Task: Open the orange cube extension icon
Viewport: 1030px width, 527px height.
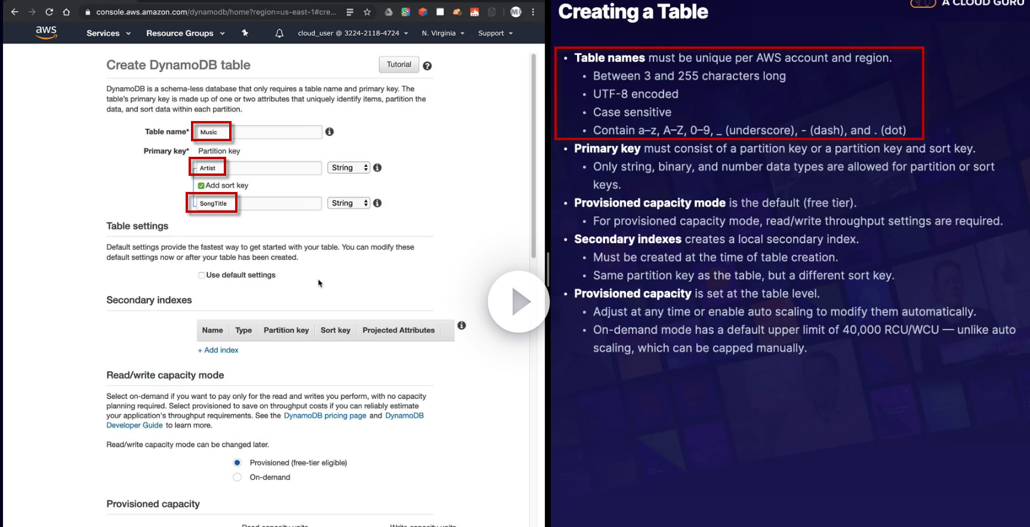Action: coord(423,12)
